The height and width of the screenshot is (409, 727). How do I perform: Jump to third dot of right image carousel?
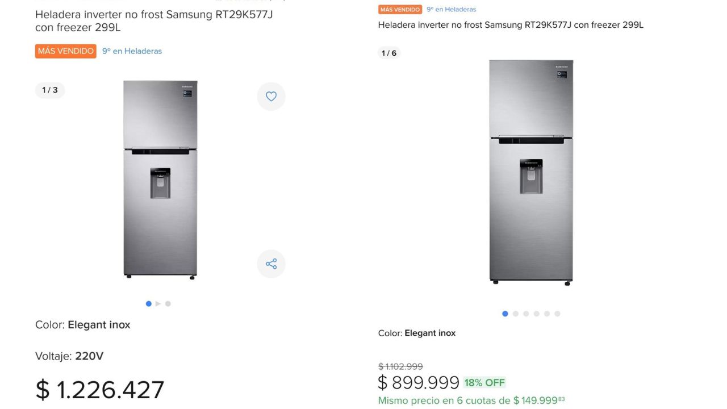[526, 314]
